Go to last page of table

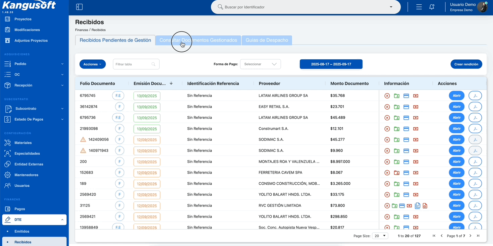[x=478, y=236]
